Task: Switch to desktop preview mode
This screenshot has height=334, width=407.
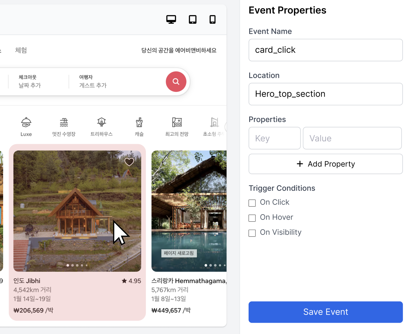Action: pyautogui.click(x=171, y=19)
